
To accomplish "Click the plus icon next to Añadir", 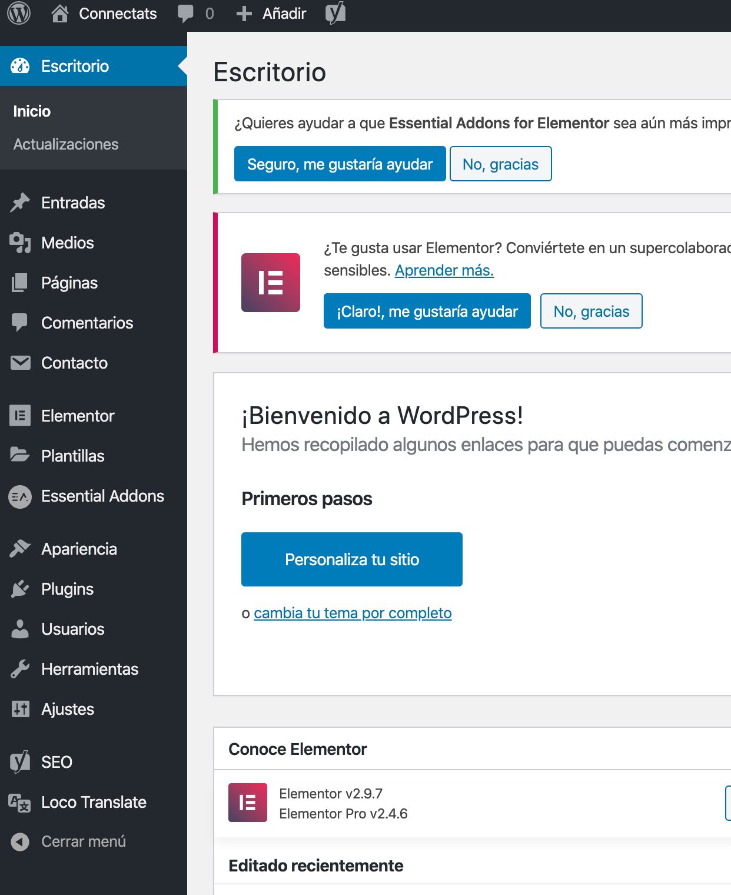I will pos(244,14).
